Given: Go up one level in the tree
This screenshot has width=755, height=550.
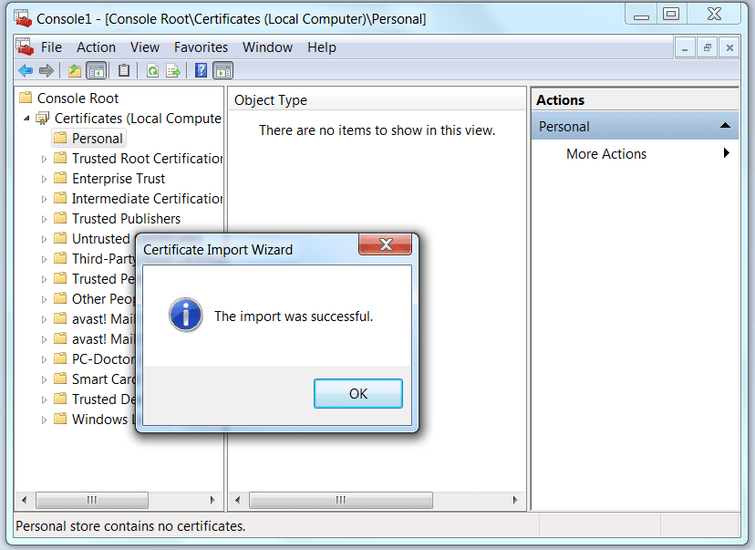Looking at the screenshot, I should [x=75, y=71].
